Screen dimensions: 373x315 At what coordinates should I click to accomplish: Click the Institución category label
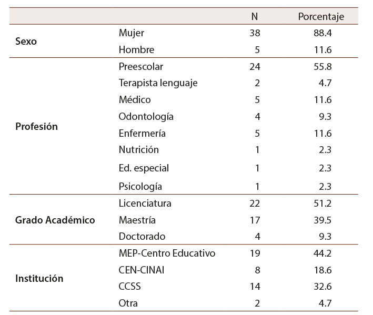(39, 278)
